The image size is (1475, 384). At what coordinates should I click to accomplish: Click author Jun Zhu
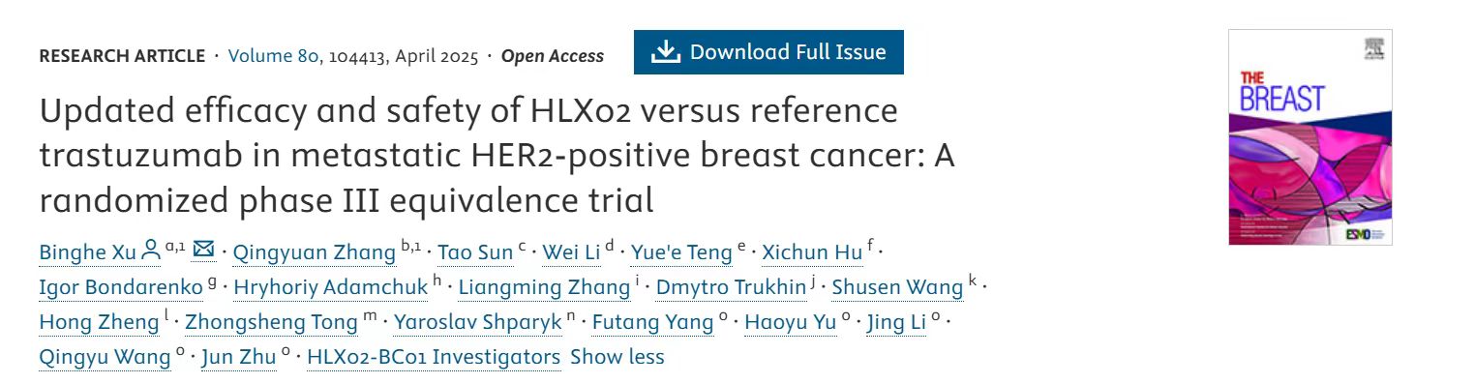click(x=238, y=357)
